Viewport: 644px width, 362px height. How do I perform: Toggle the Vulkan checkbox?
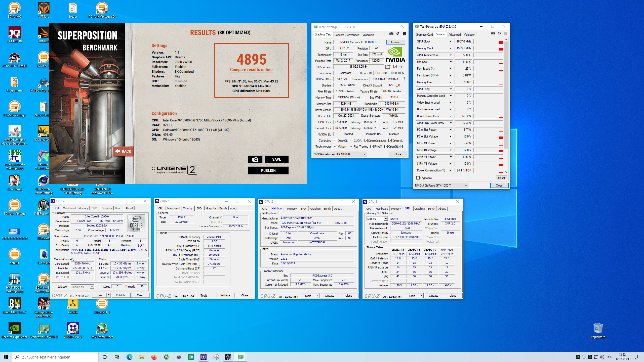coord(335,147)
